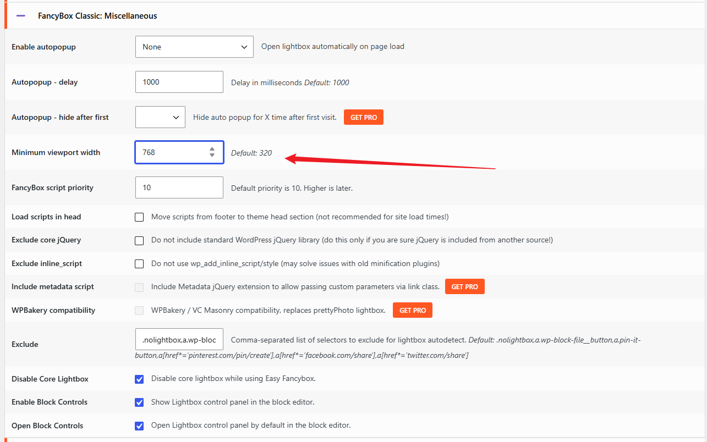Click the 'Autopopup - hide after first' label
The width and height of the screenshot is (707, 442).
click(x=60, y=117)
